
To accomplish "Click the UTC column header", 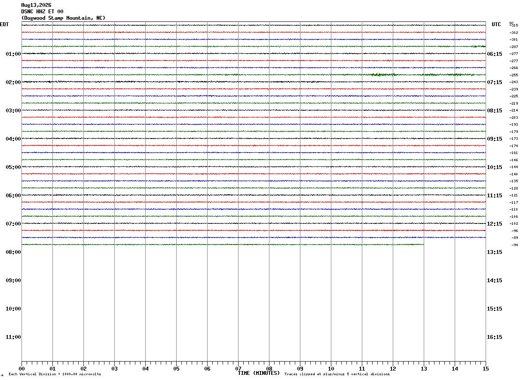I will click(496, 24).
